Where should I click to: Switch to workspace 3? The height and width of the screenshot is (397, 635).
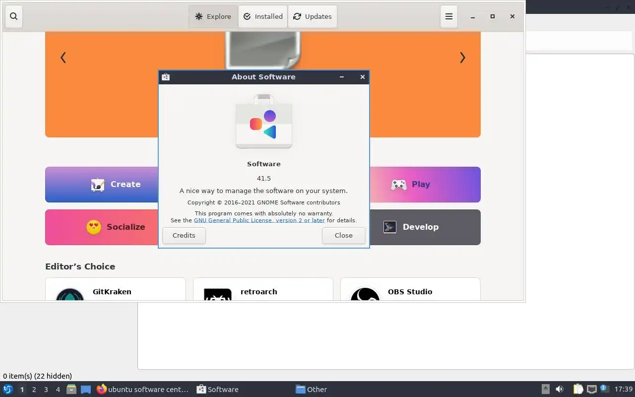point(46,390)
